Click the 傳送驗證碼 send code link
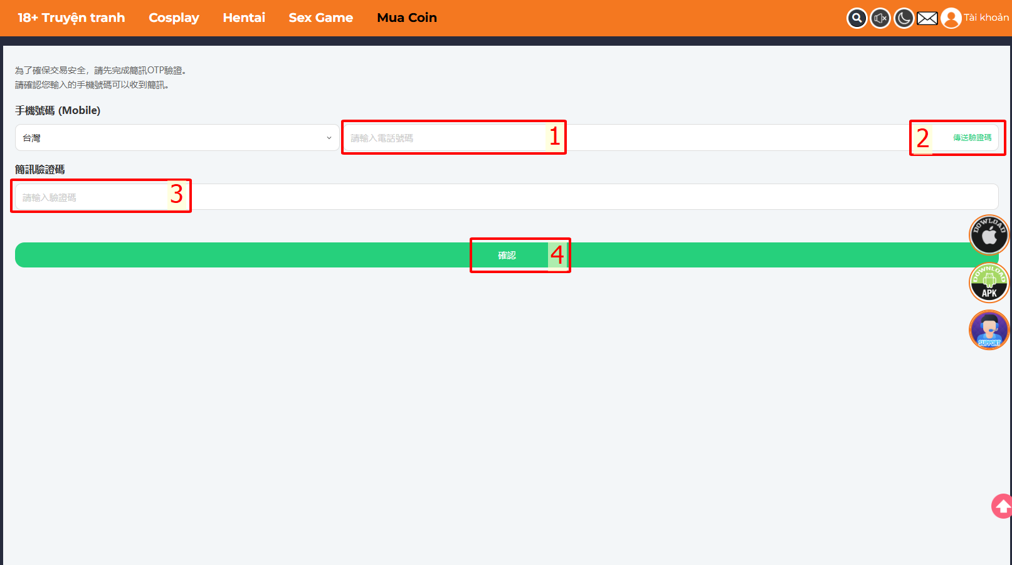The width and height of the screenshot is (1012, 565). 972,138
